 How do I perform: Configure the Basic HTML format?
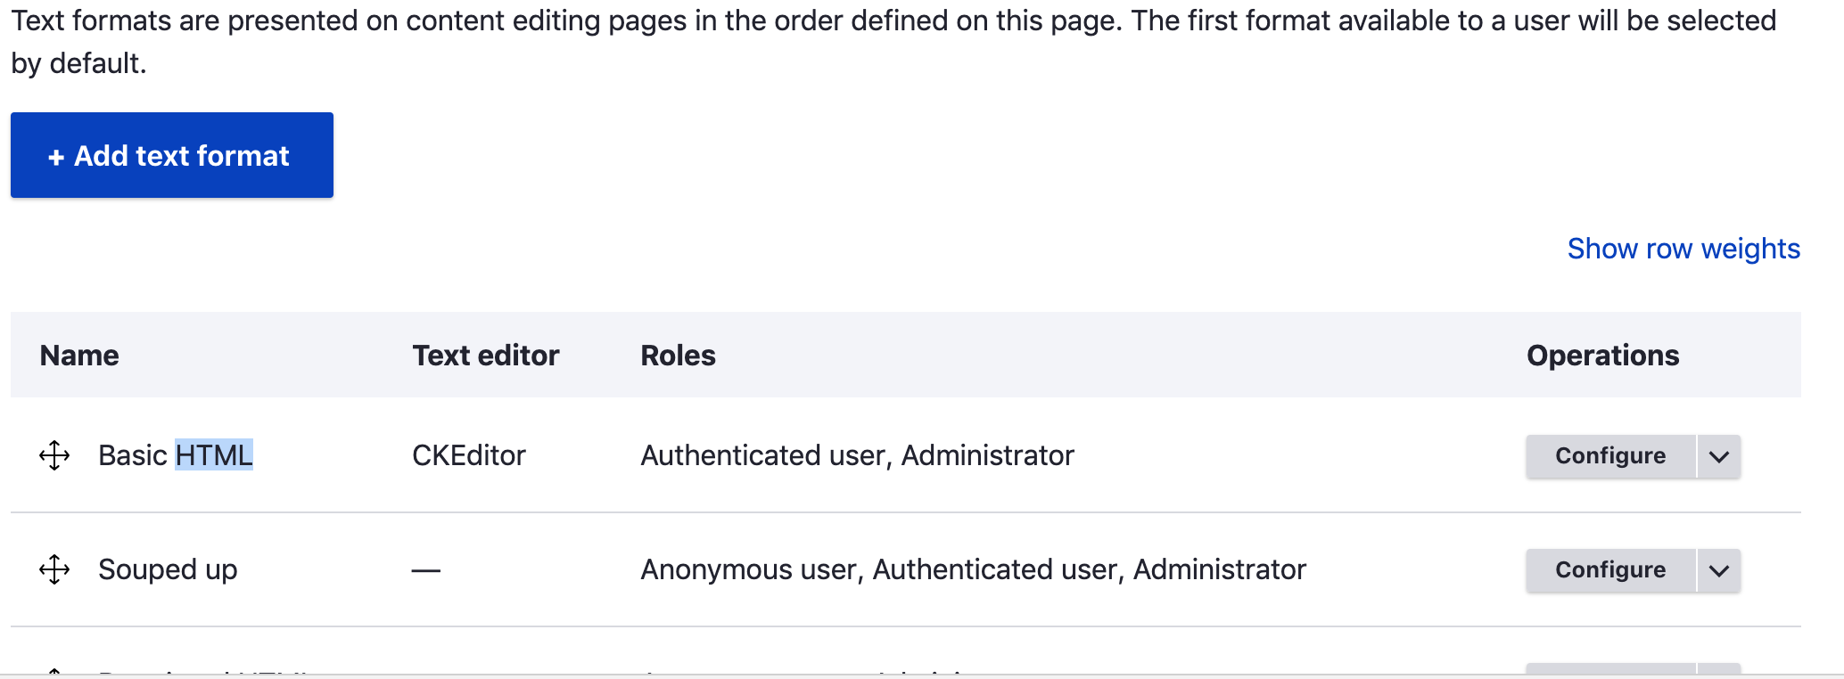coord(1608,456)
